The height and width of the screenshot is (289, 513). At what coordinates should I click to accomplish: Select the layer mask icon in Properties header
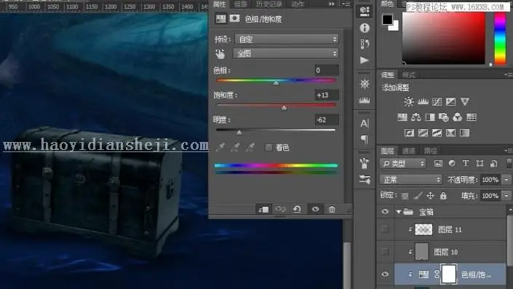click(x=234, y=19)
